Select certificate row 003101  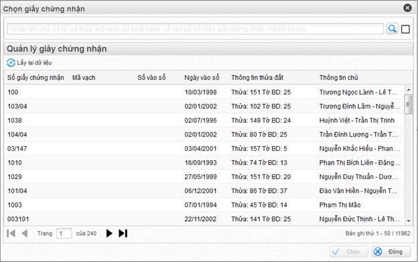tap(204, 219)
